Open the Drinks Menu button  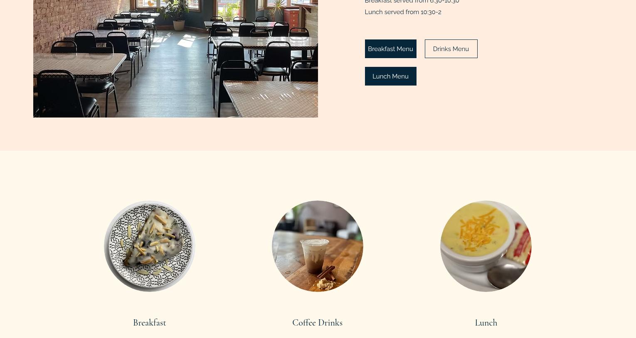(x=451, y=49)
